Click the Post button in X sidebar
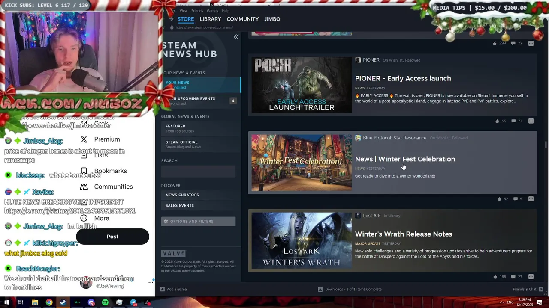Screen dimensions: 549x308 point(112,237)
